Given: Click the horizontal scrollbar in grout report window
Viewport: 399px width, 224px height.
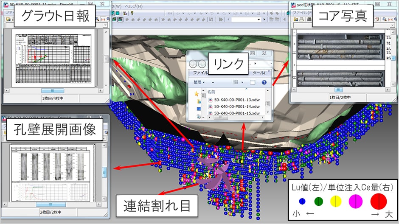Looking at the screenshot, I should [x=52, y=90].
